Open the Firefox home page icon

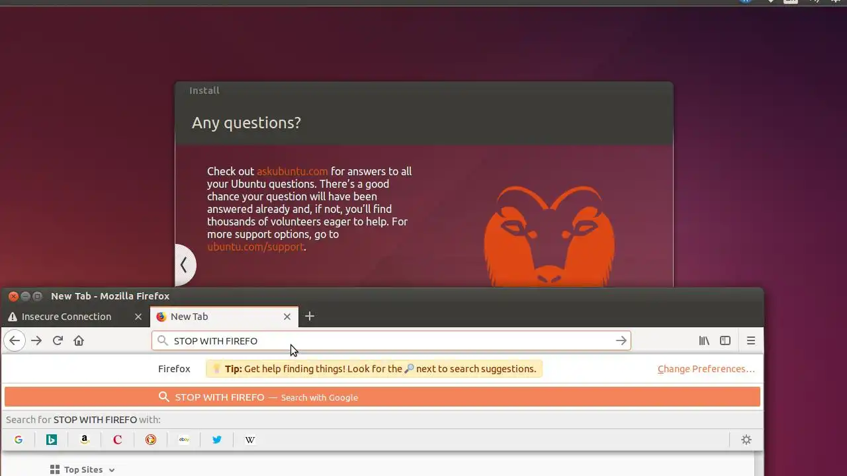79,340
